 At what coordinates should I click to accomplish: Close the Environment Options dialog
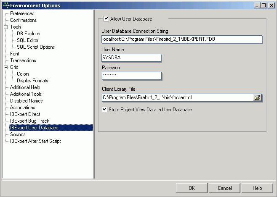(x=271, y=5)
